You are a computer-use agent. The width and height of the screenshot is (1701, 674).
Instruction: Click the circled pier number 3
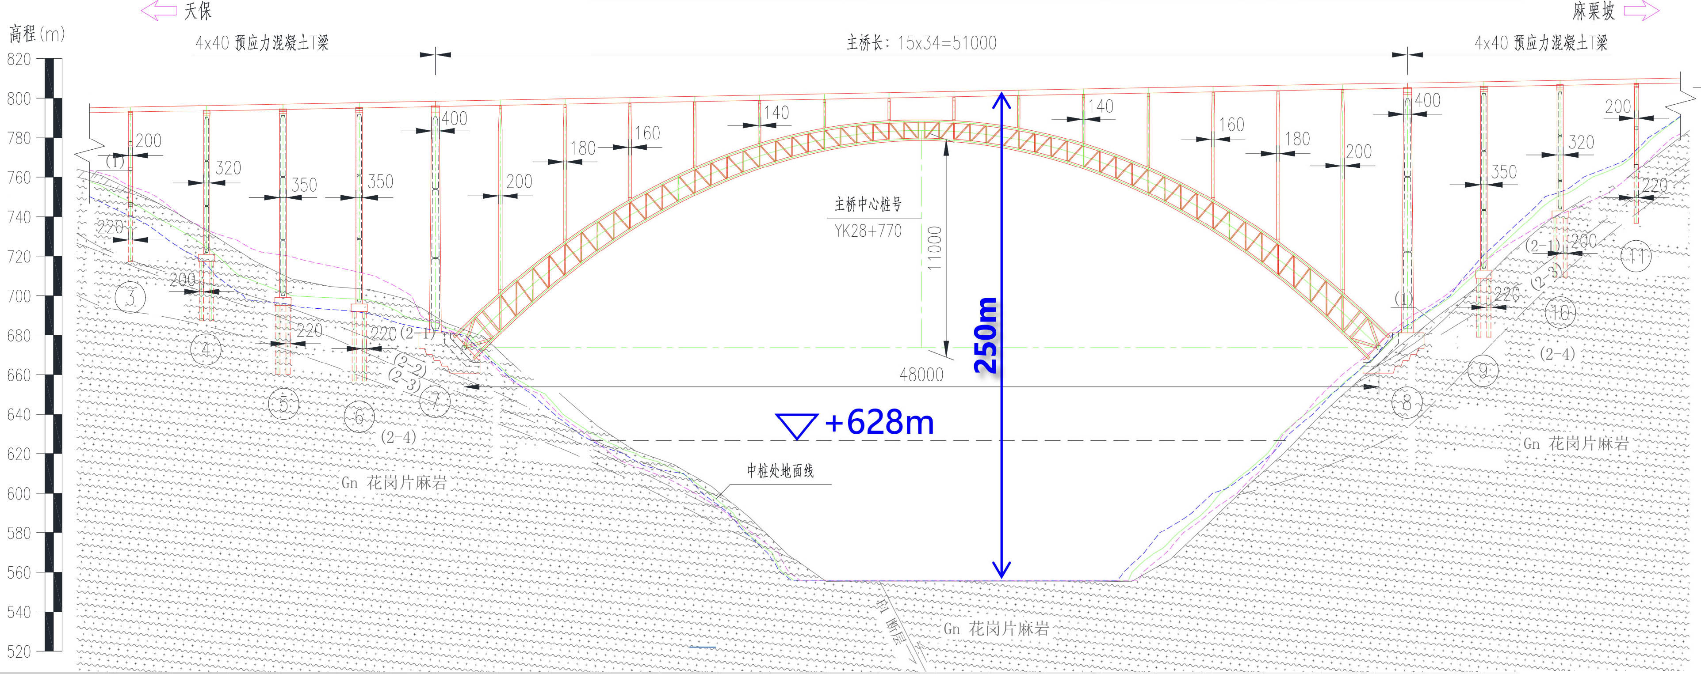point(130,298)
